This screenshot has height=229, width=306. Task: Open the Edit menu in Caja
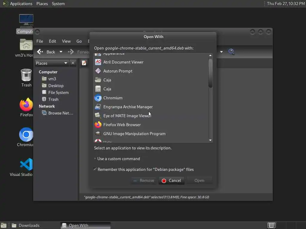(52, 41)
